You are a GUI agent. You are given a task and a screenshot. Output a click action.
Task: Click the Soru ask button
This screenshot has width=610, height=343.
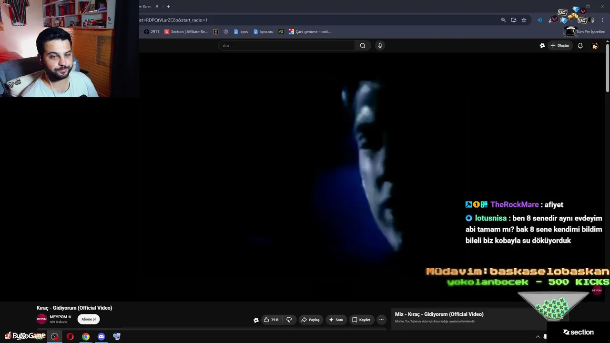click(x=336, y=320)
